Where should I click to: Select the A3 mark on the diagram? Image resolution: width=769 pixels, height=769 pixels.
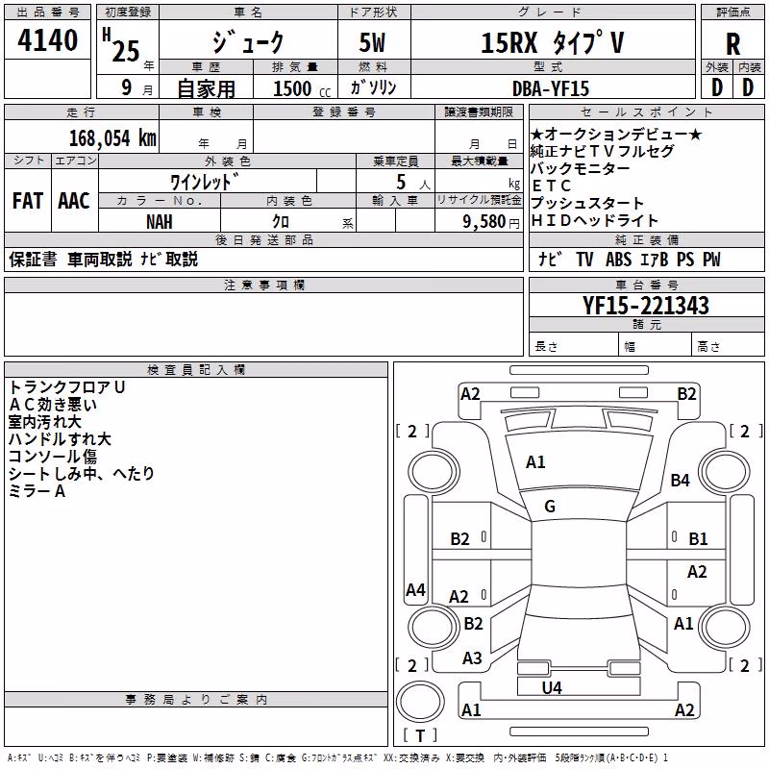coord(472,658)
